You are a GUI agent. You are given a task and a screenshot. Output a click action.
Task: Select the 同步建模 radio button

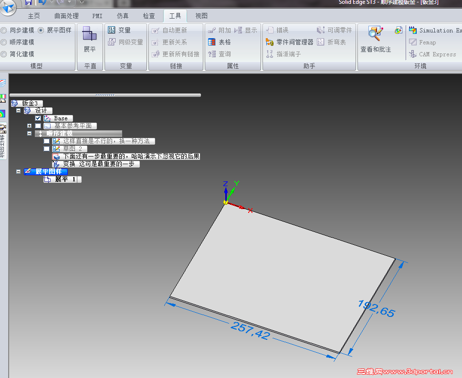3,31
